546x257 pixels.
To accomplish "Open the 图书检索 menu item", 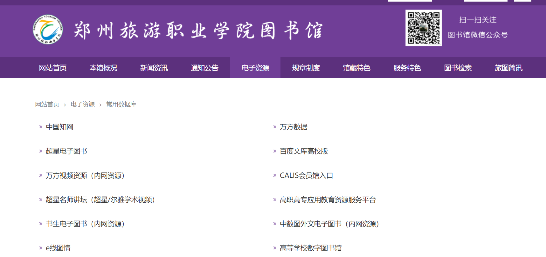I will pos(458,68).
